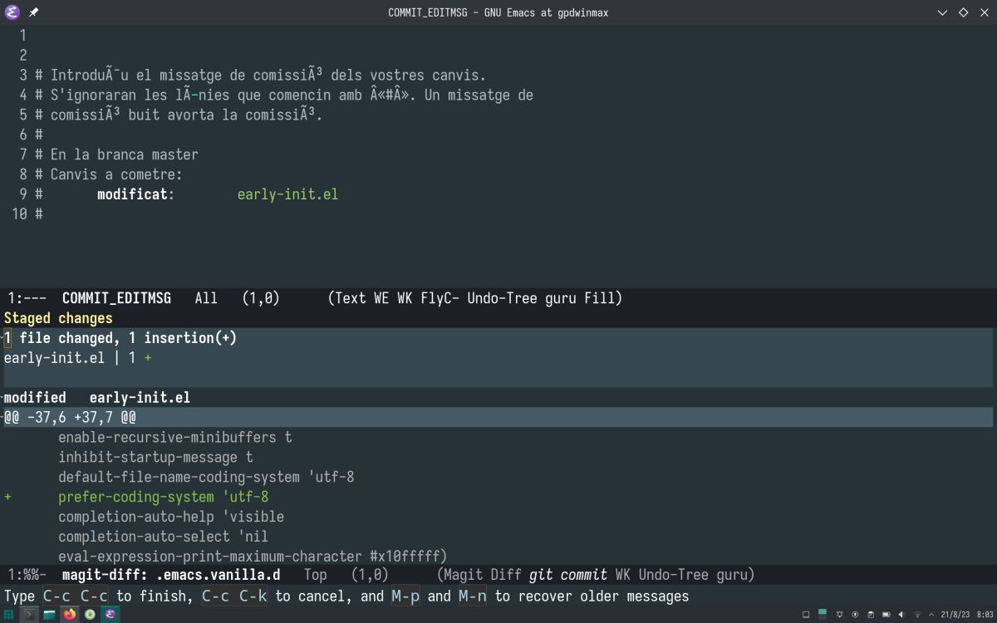This screenshot has height=623, width=997.
Task: Click the eval-expression-print-maximum-character line
Action: 253,557
